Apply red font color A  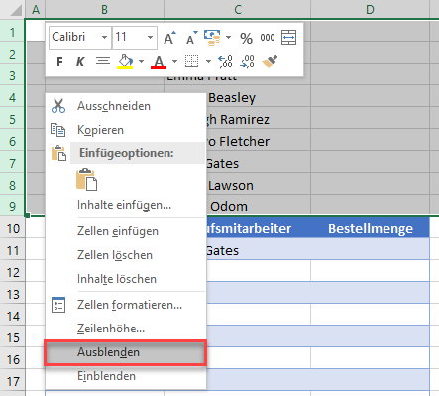pos(159,62)
